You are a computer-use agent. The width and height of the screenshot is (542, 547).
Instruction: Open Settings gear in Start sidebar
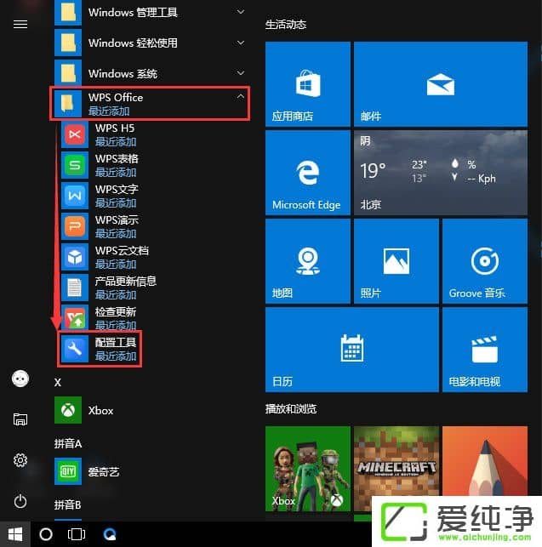20,460
